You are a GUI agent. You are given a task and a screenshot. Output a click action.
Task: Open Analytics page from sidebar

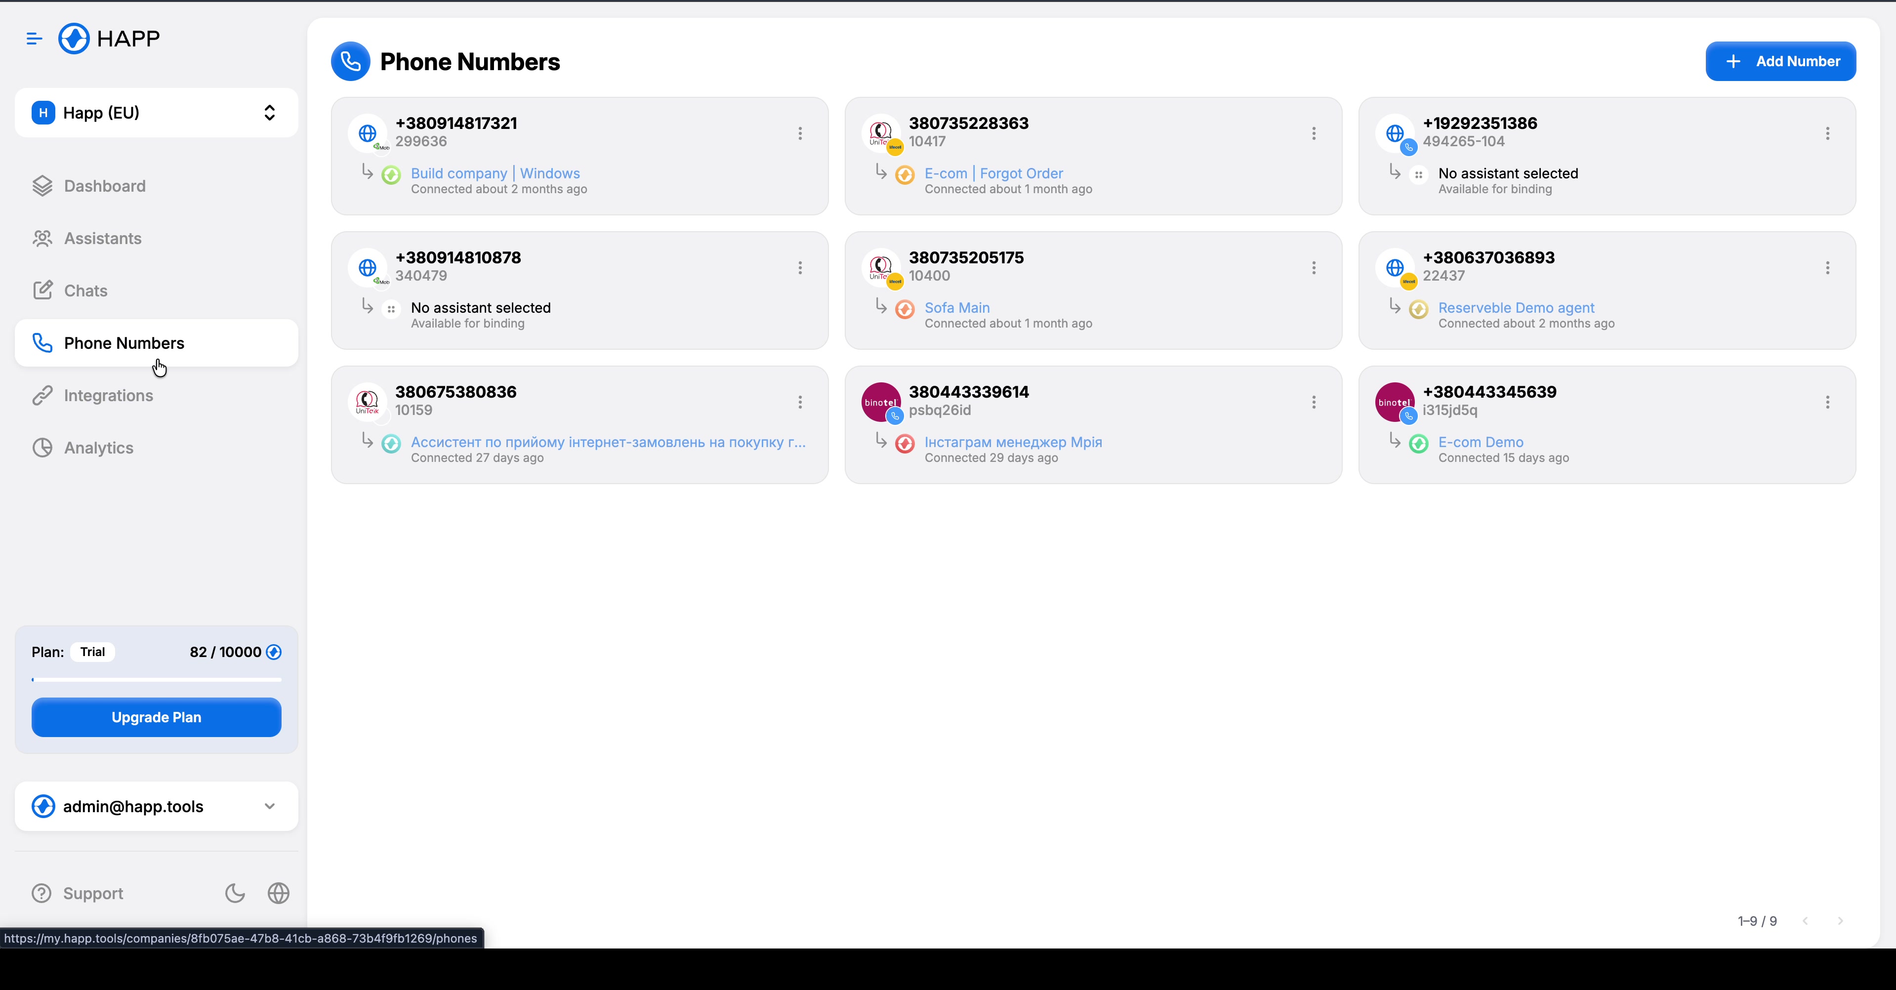click(99, 448)
